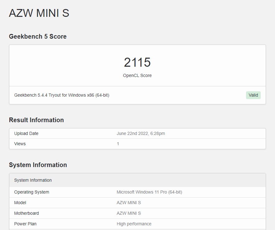Select the Geekbench 5 Score heading
The height and width of the screenshot is (230, 275).
pos(38,36)
